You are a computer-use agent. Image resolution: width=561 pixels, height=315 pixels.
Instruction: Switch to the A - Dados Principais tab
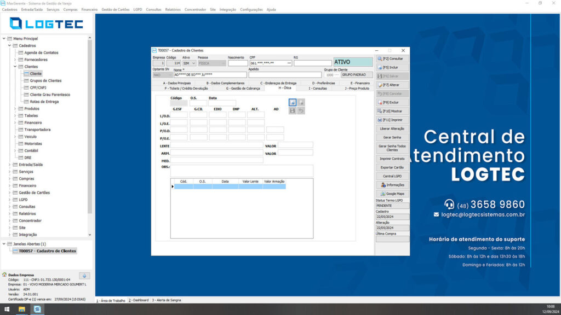coord(177,83)
